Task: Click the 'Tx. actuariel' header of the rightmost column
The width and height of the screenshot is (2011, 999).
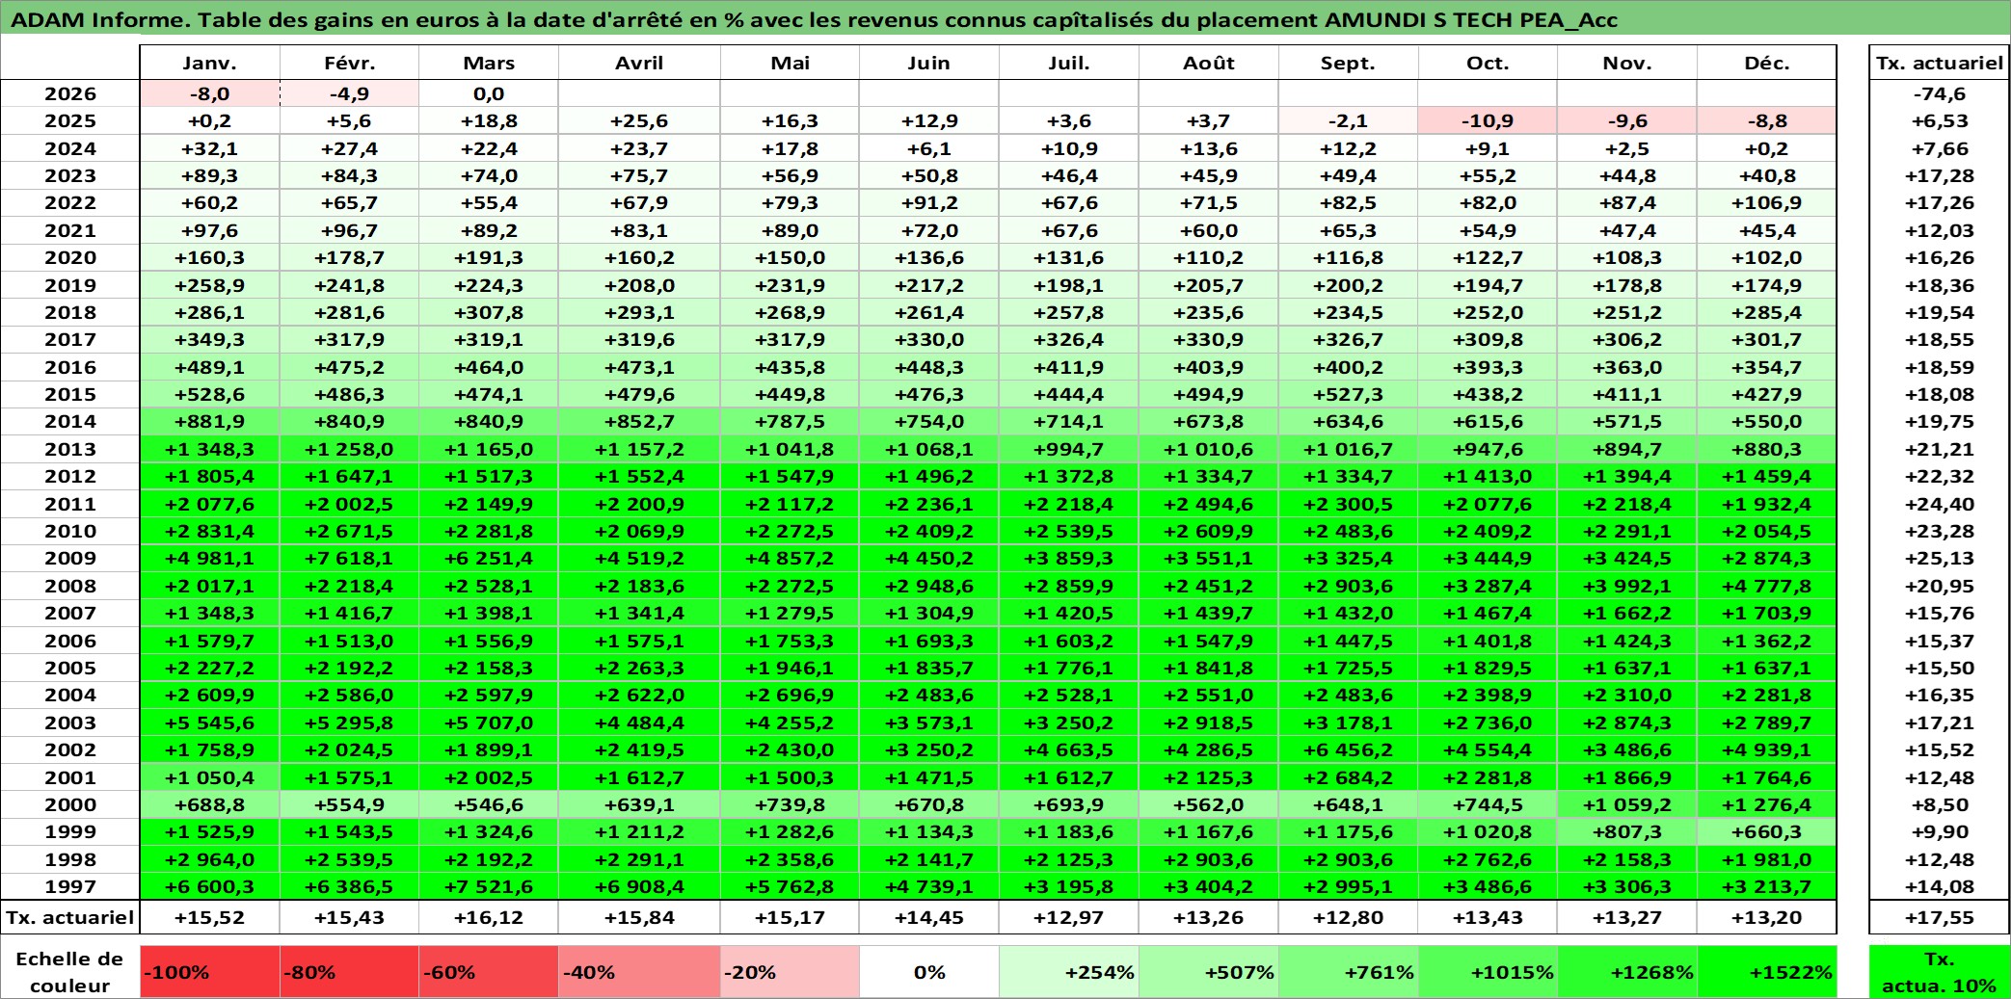Action: [x=1939, y=63]
